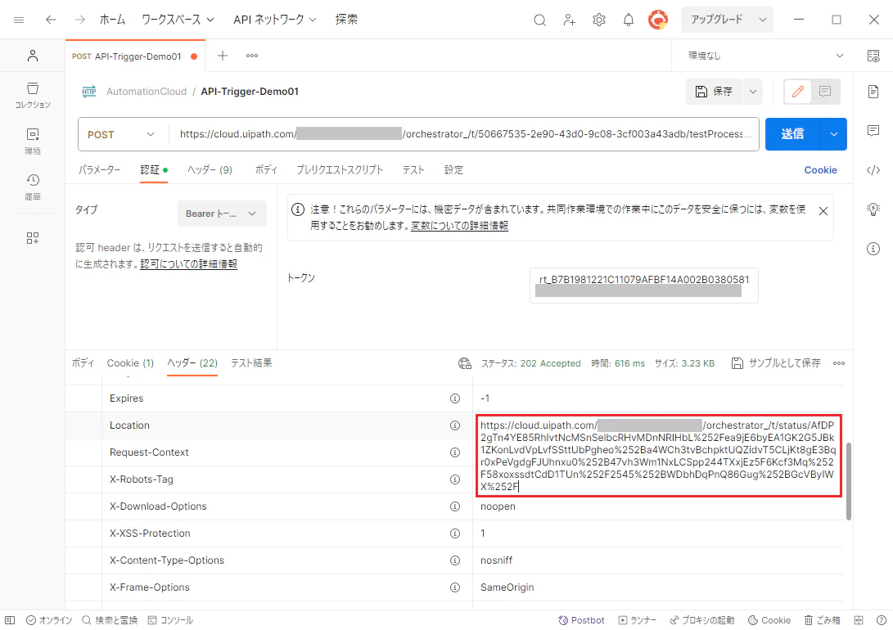Viewport: 893px width, 630px height.
Task: Expand the API Network dropdown
Action: [274, 20]
